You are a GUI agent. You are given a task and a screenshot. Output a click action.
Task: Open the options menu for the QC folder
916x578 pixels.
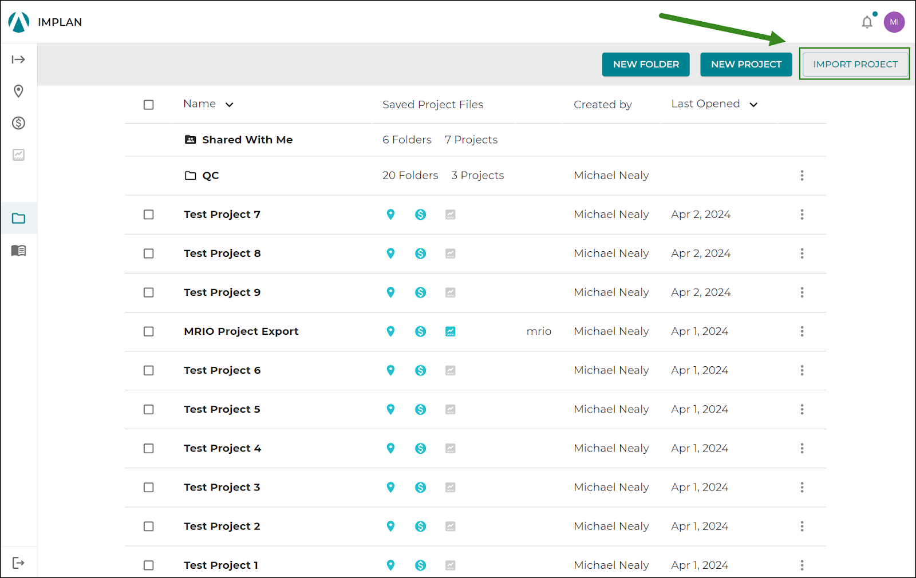point(802,176)
